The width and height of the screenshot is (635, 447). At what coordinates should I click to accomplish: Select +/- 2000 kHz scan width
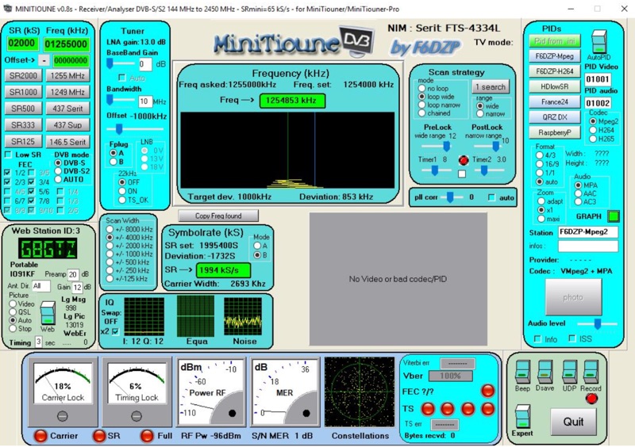coord(110,246)
